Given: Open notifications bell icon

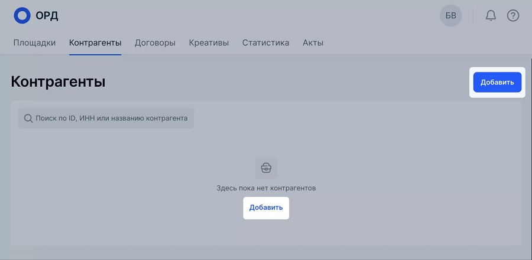Looking at the screenshot, I should pyautogui.click(x=491, y=15).
